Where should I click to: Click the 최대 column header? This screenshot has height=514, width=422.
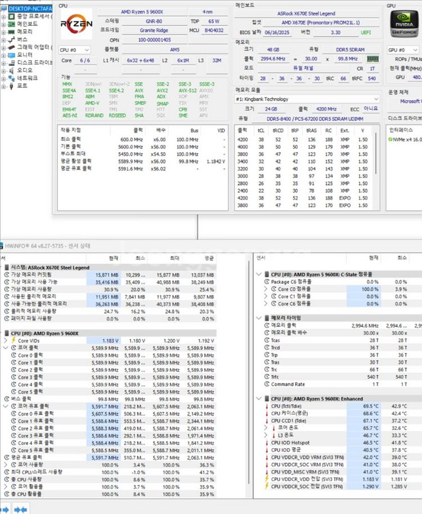click(174, 258)
